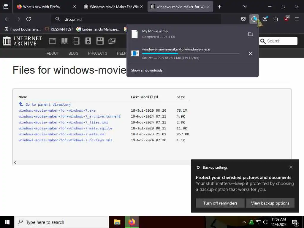Open the _meta.sqlite file link
This screenshot has width=304, height=228.
(65, 128)
